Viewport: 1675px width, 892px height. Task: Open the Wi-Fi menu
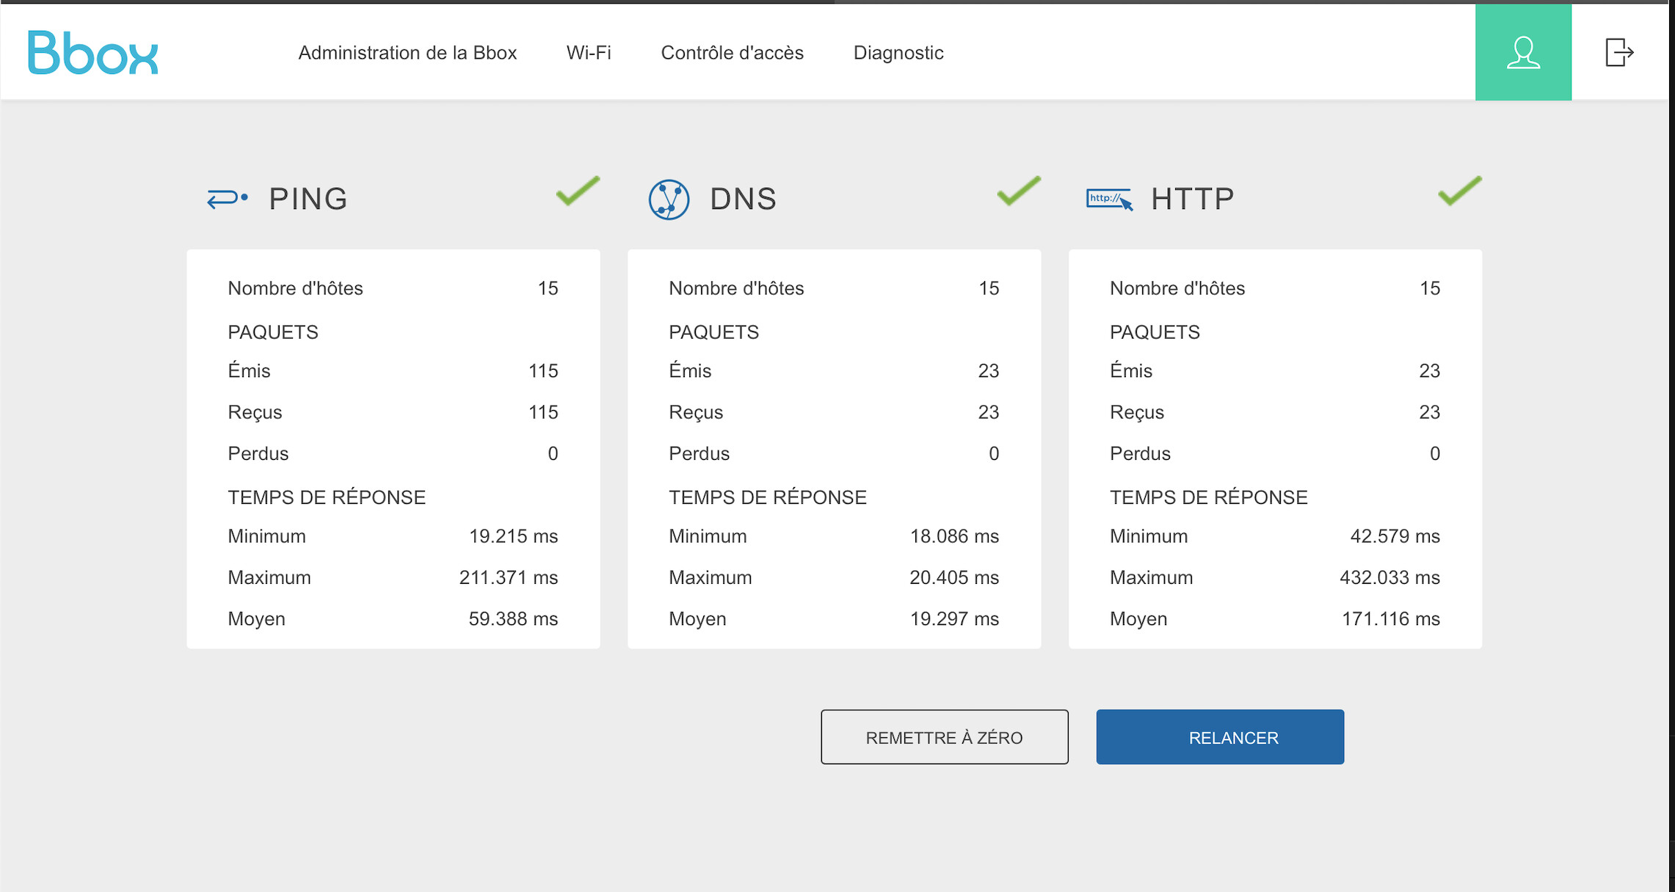pos(589,53)
